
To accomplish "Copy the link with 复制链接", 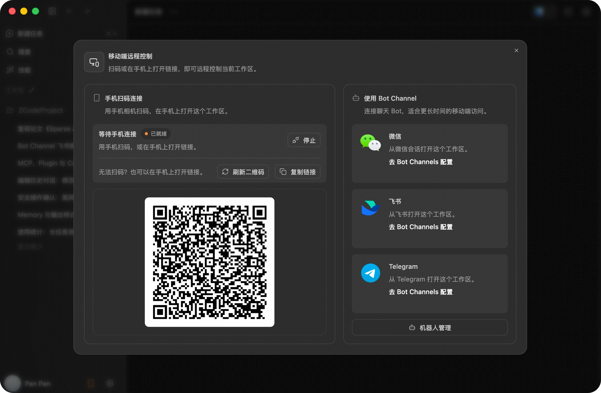I will tap(297, 172).
